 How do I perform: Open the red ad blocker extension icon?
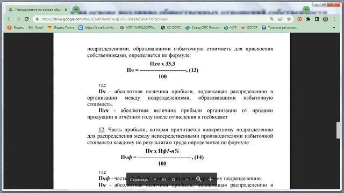coord(300,19)
